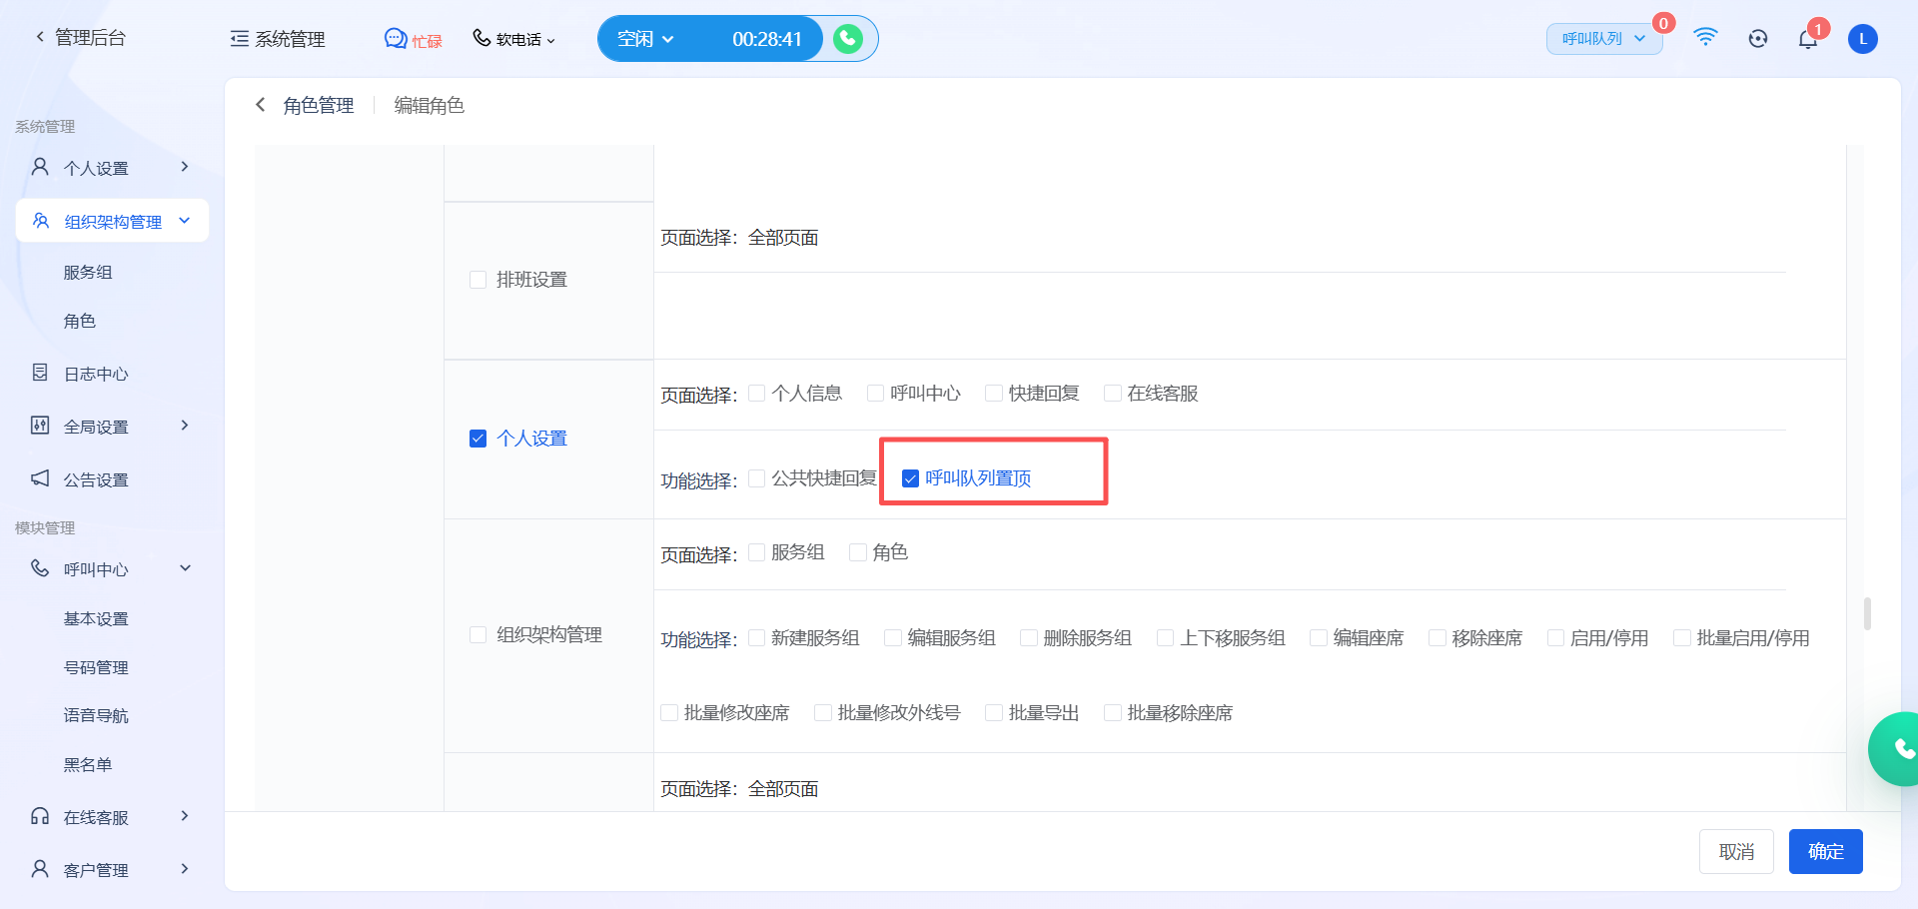
Task: Open 日志中心 in the sidebar
Action: coord(96,374)
